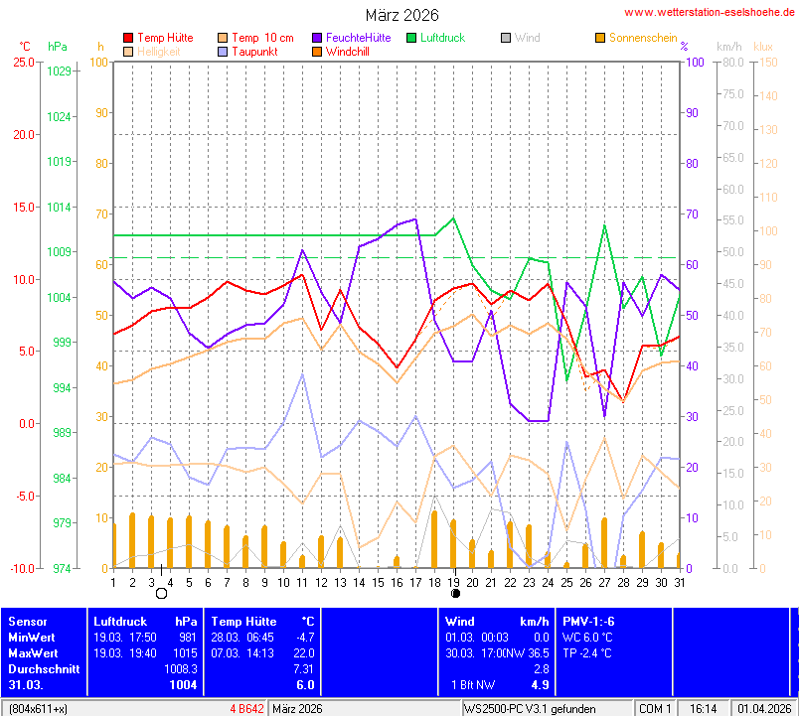Viewport: 799px width, 716px height.
Task: Click the Wind legend label
Action: tap(528, 38)
